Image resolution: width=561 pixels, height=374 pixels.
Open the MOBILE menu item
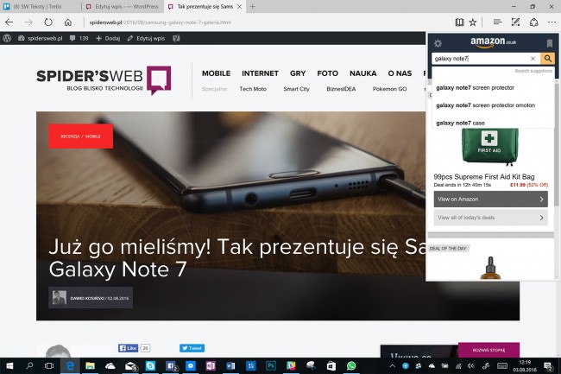pyautogui.click(x=216, y=73)
